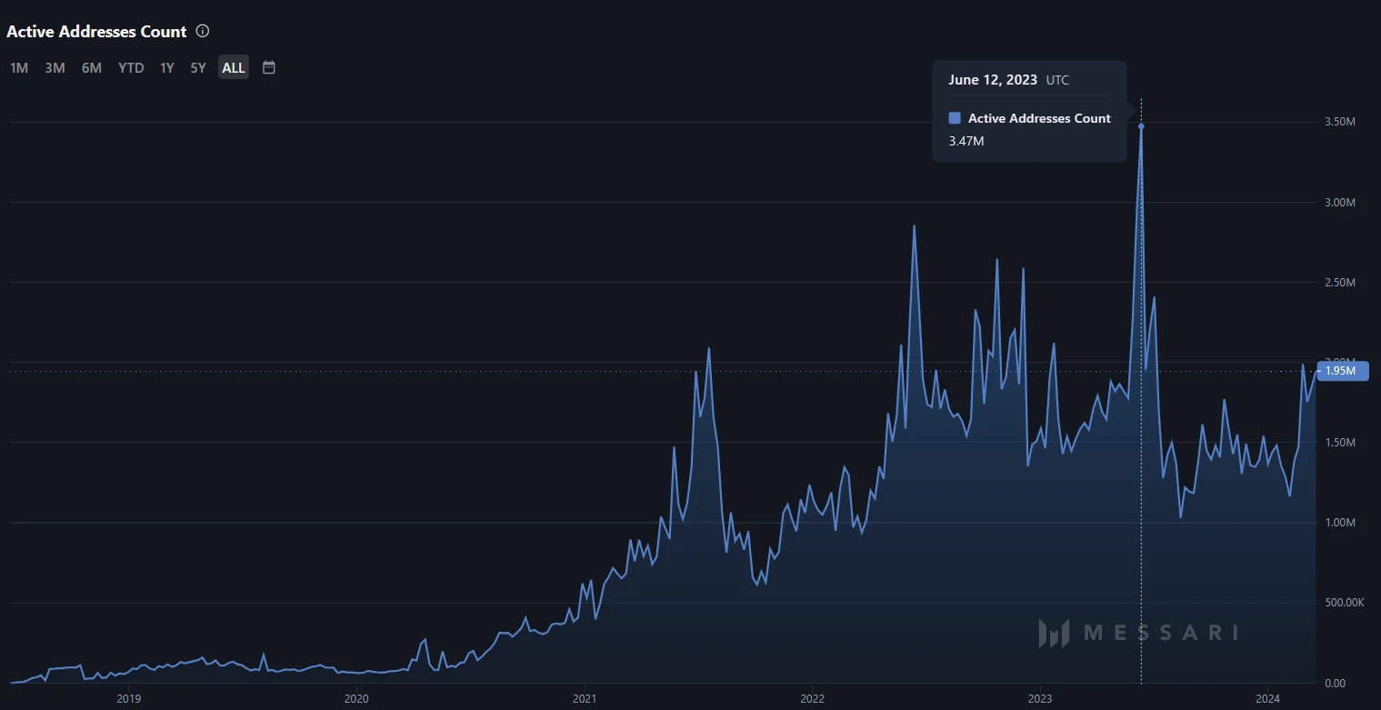Click the 2021 x-axis label

pos(585,698)
